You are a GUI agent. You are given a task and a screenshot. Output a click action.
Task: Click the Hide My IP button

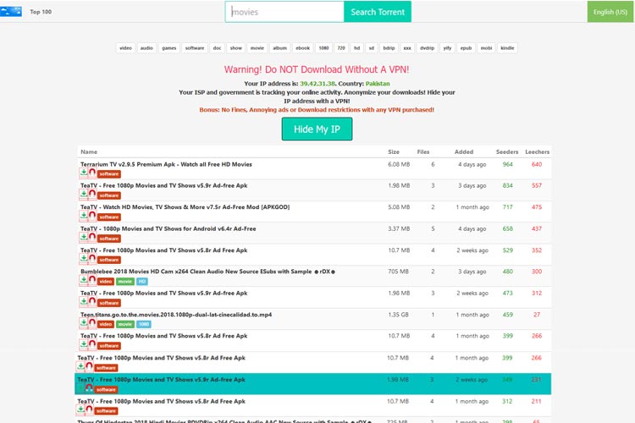317,129
